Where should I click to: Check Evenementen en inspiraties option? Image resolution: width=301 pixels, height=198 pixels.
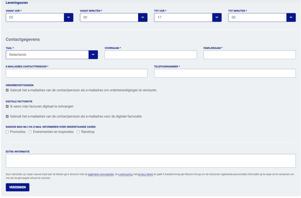(x=30, y=132)
